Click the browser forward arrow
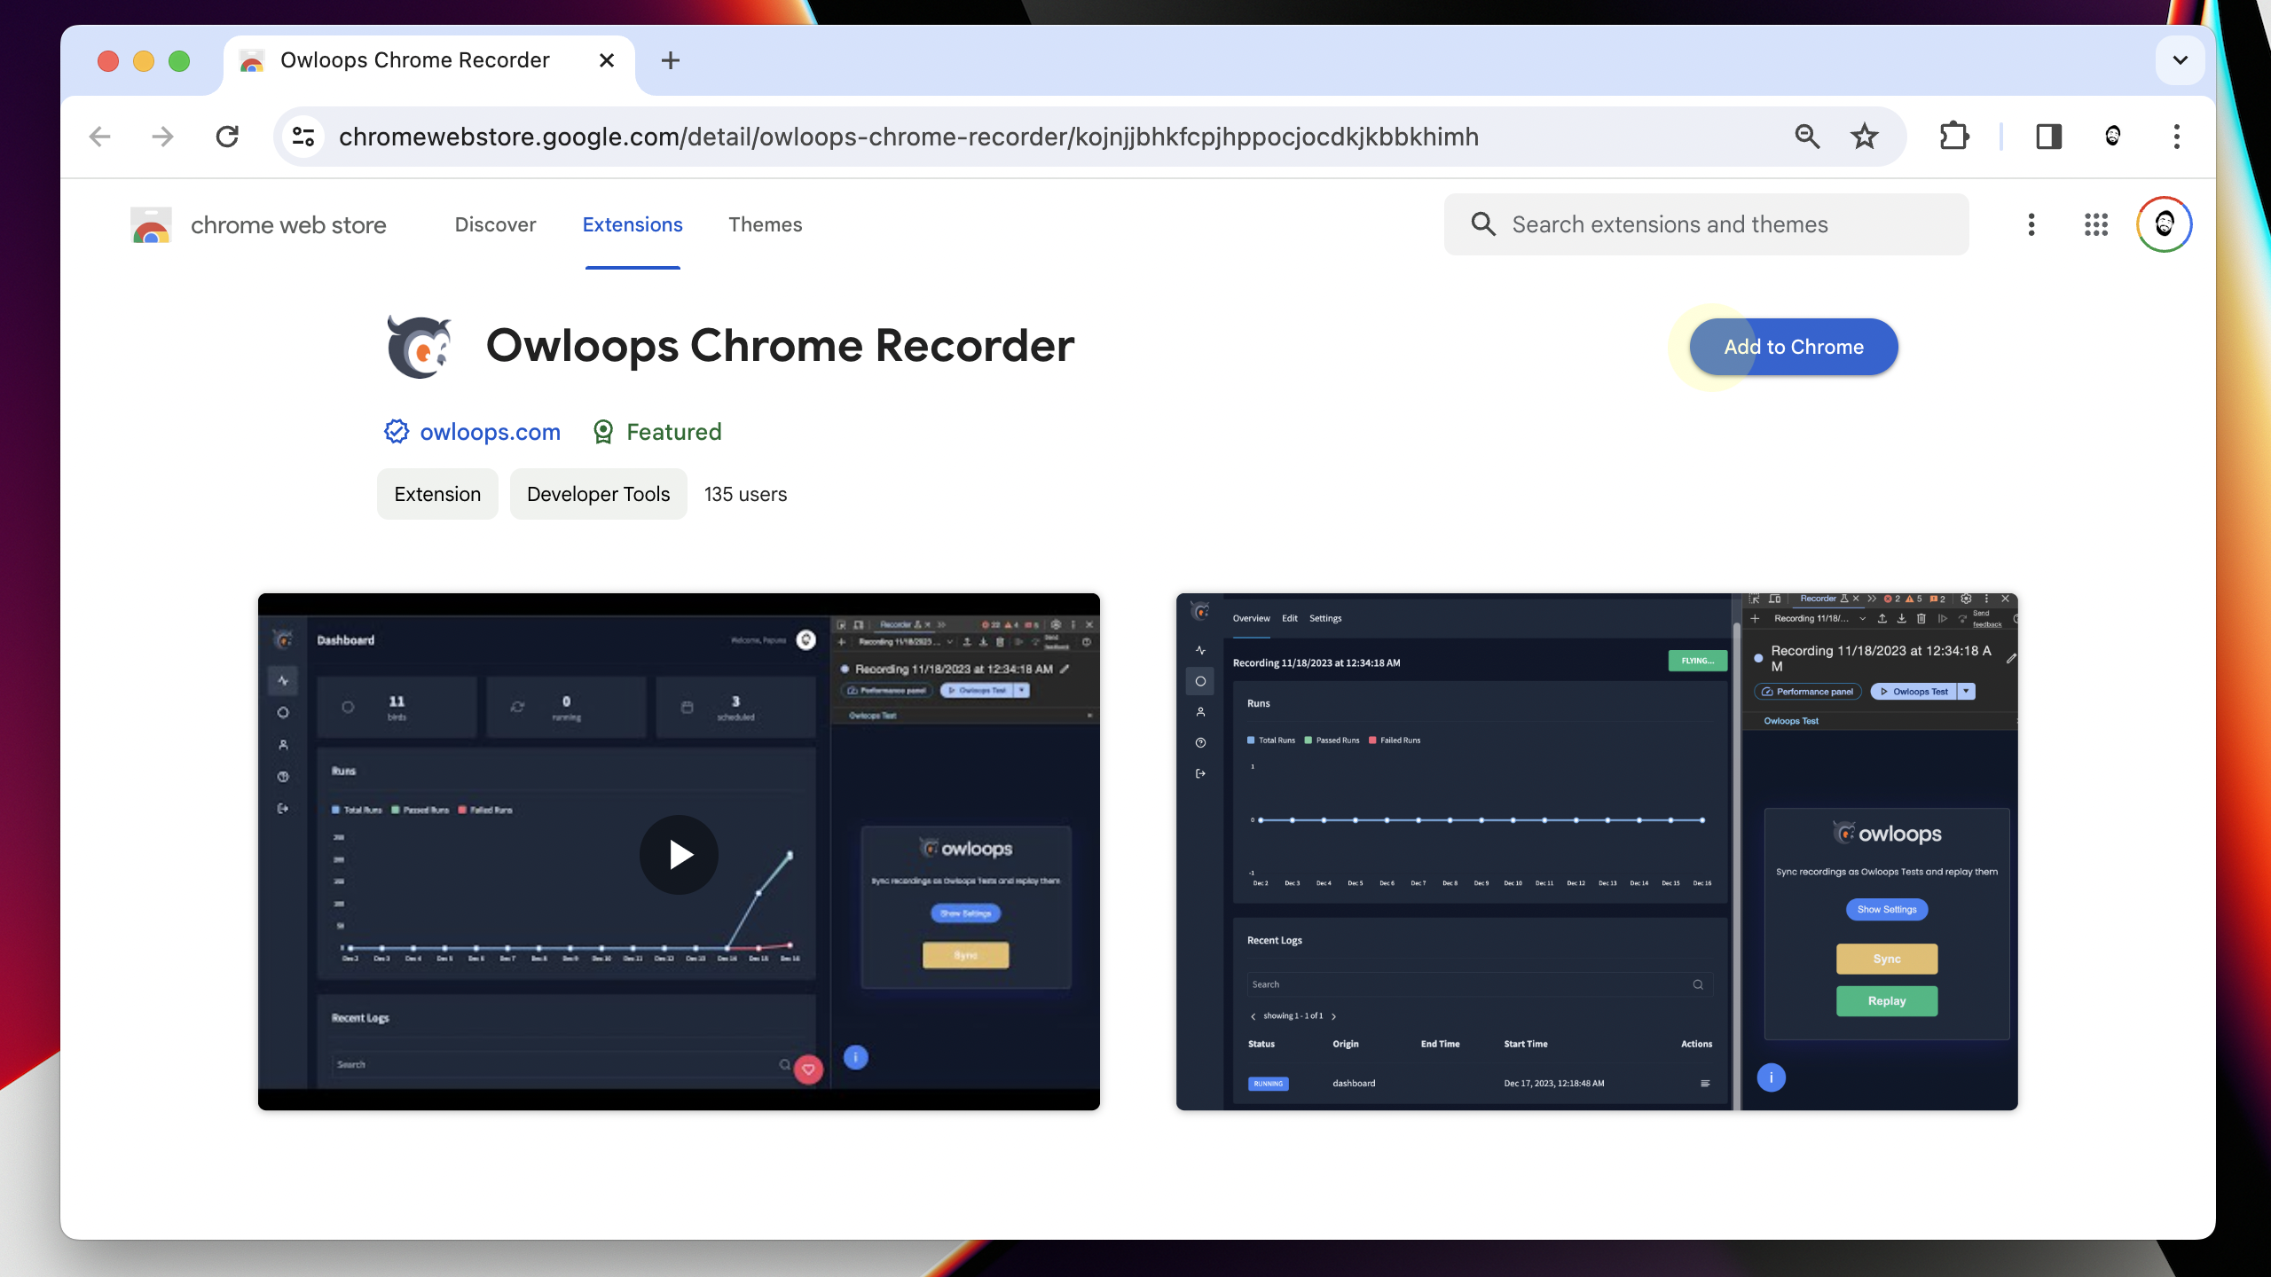Viewport: 2271px width, 1277px height. (x=162, y=137)
